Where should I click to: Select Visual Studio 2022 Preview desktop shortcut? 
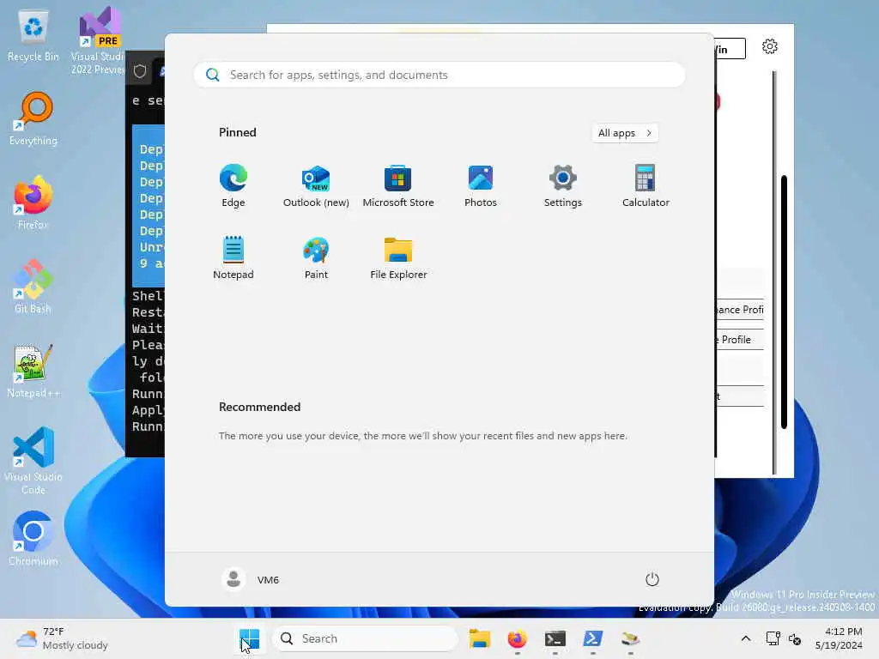[98, 40]
